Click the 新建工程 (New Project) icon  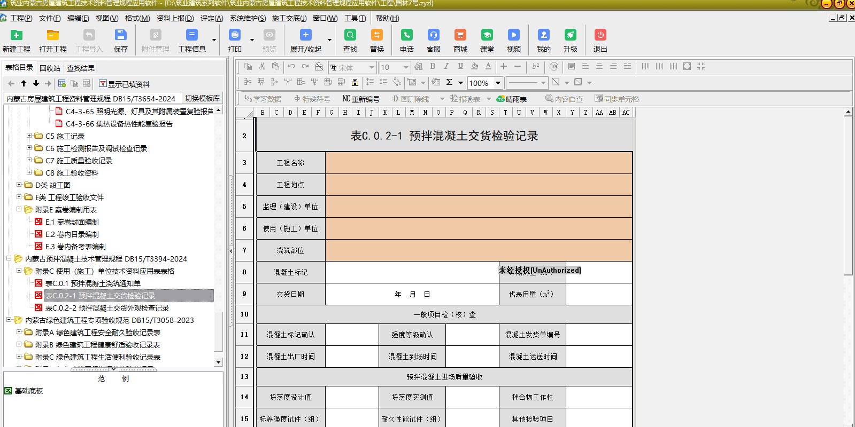(17, 35)
